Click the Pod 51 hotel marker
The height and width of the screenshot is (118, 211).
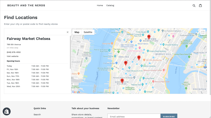pos(173,36)
